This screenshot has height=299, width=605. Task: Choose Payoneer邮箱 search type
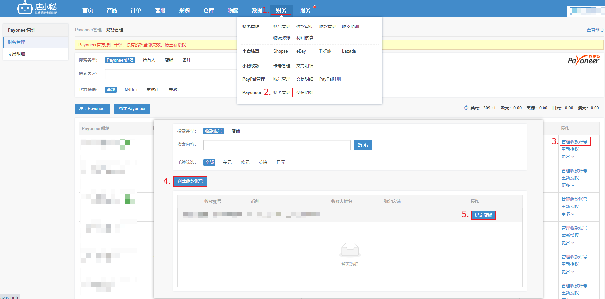[x=120, y=60]
